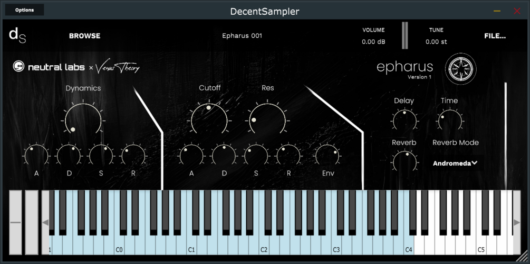Click the epharus star emblem

point(461,68)
